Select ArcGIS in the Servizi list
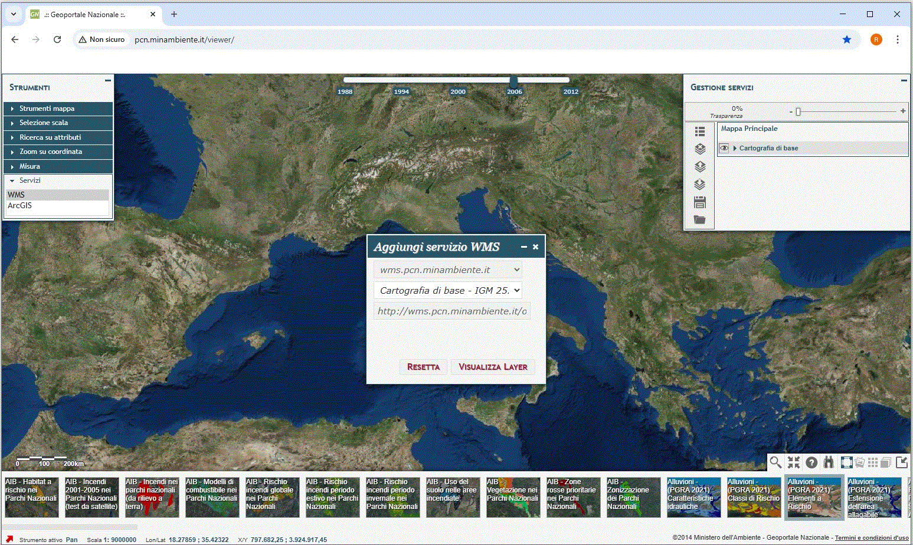Screen dimensions: 913x545 pyautogui.click(x=20, y=206)
